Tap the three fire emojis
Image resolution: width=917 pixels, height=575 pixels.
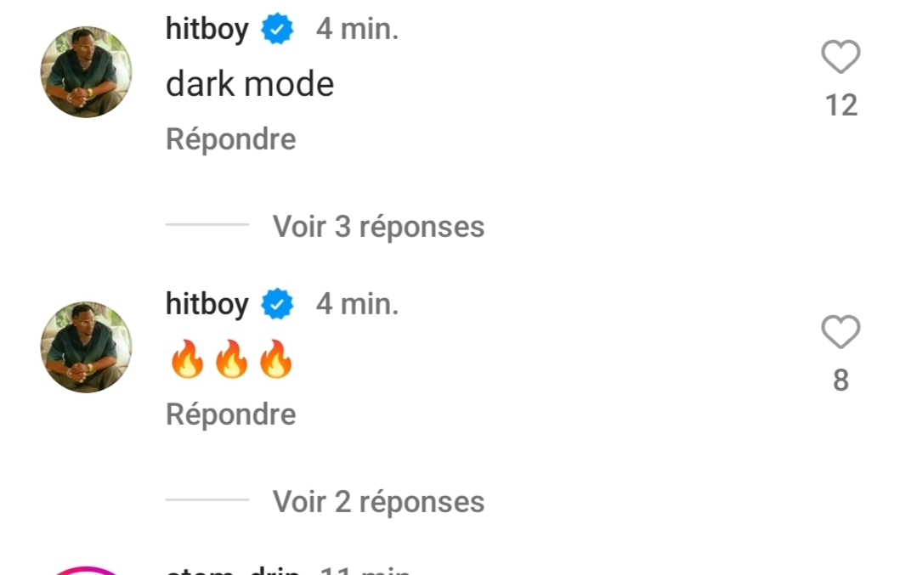(231, 359)
